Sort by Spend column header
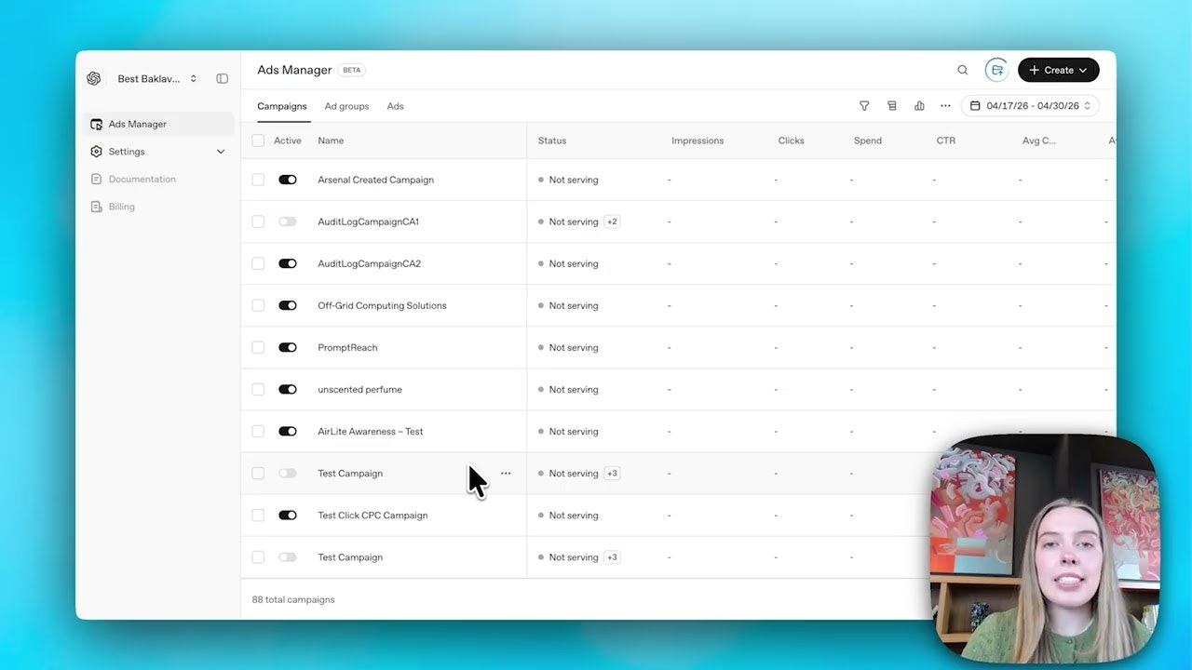Image resolution: width=1192 pixels, height=670 pixels. [867, 141]
